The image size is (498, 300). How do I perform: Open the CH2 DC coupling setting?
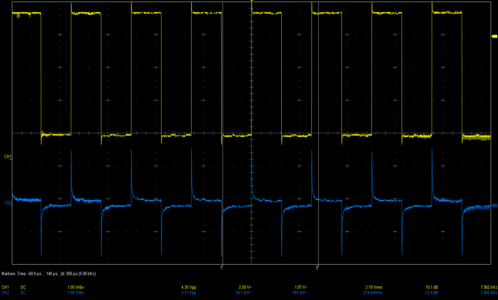click(x=23, y=293)
